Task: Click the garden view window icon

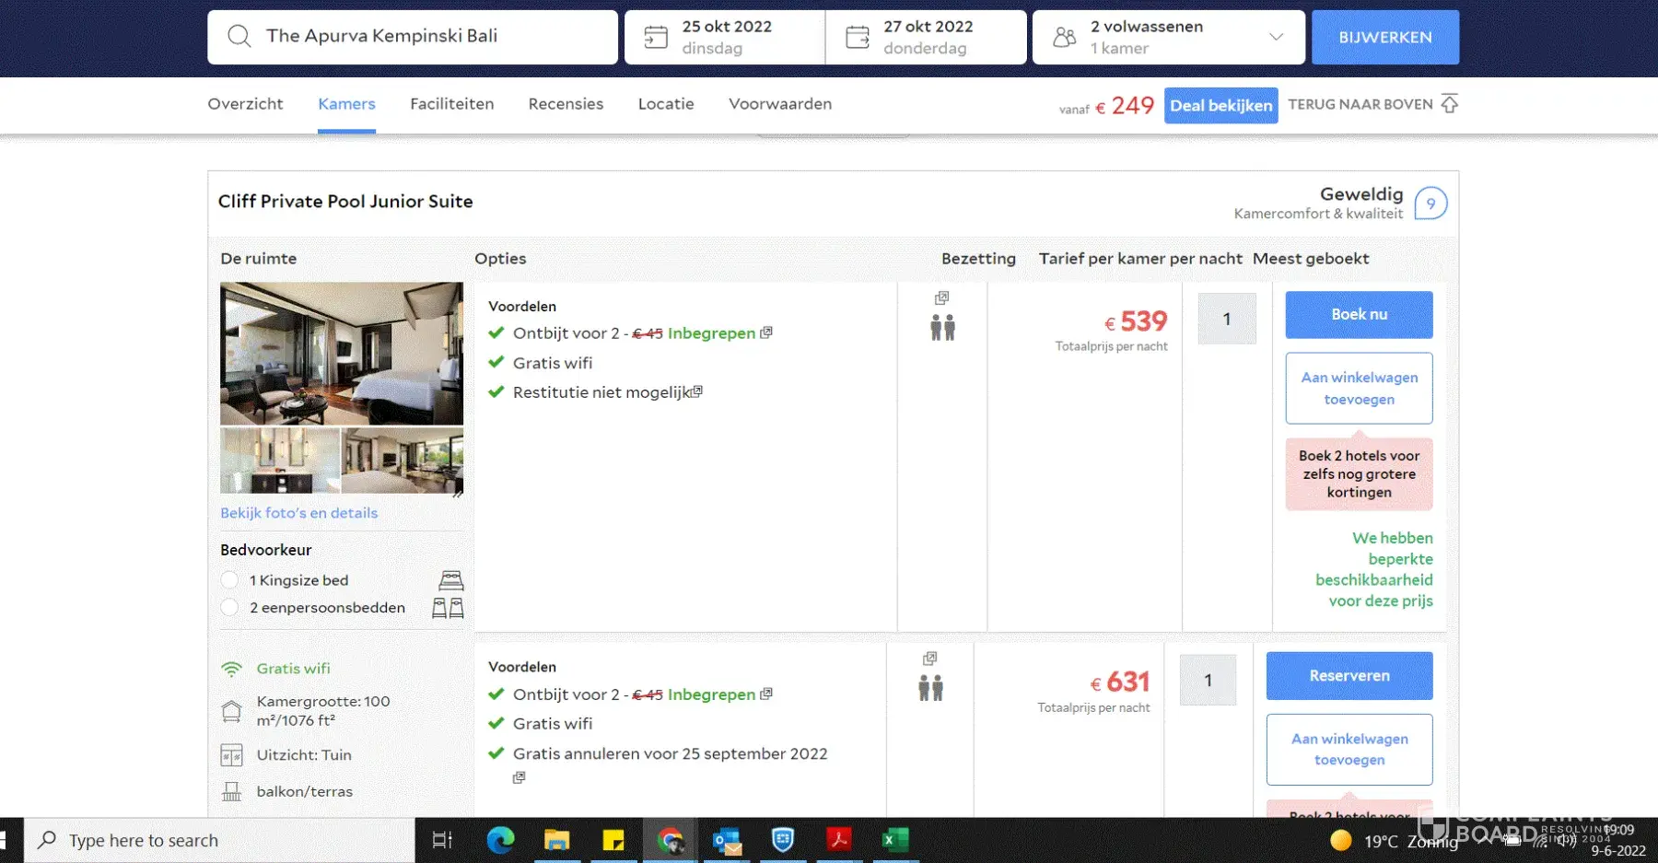Action: 232,755
